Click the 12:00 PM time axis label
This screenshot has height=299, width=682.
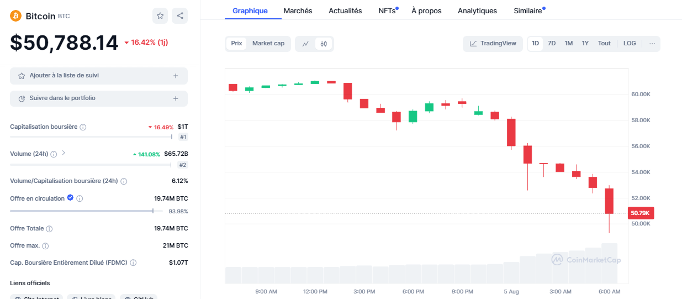coord(315,291)
